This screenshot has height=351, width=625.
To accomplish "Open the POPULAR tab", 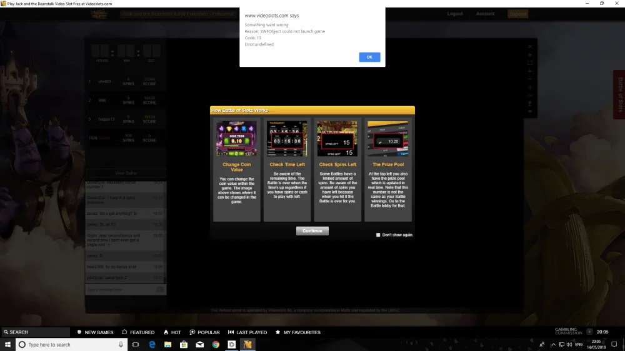I will (x=204, y=332).
